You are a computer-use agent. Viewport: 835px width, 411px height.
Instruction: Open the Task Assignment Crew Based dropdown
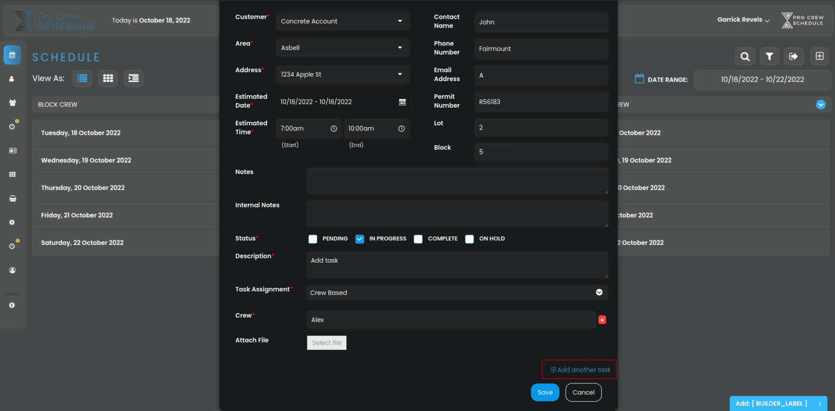[x=457, y=292]
